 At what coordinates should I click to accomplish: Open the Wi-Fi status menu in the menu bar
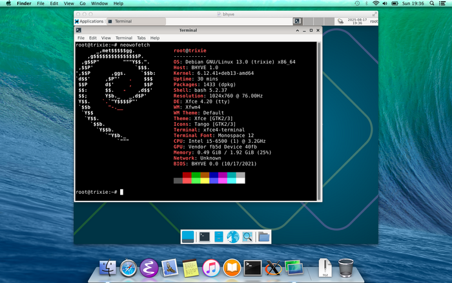click(376, 3)
